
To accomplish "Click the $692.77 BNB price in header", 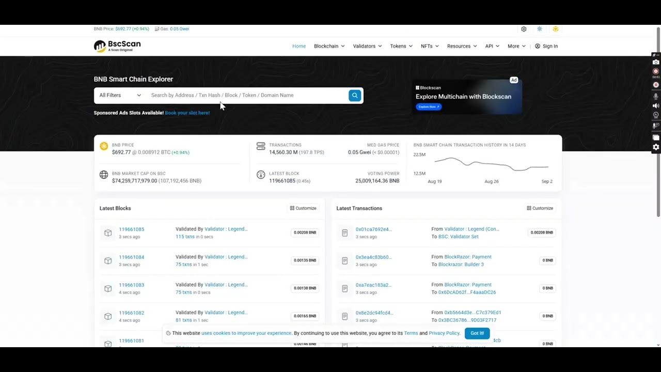I will pyautogui.click(x=132, y=29).
